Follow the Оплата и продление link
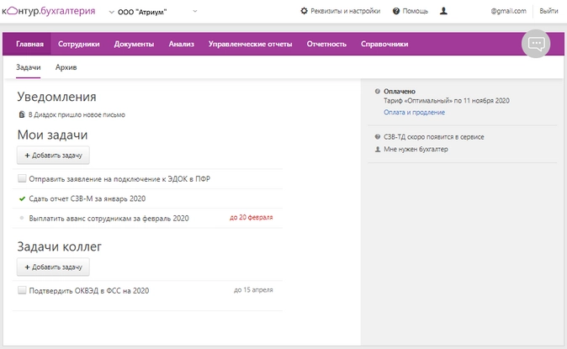This screenshot has width=567, height=349. click(x=414, y=113)
